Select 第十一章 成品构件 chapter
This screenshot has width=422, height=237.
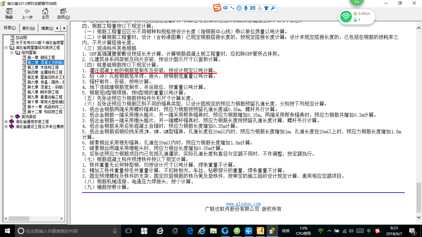click(x=45, y=107)
